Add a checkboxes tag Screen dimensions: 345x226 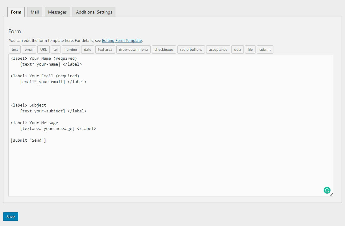click(x=164, y=49)
